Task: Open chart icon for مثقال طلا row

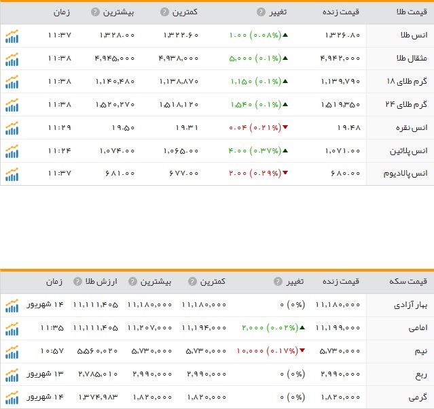Action: (12, 59)
